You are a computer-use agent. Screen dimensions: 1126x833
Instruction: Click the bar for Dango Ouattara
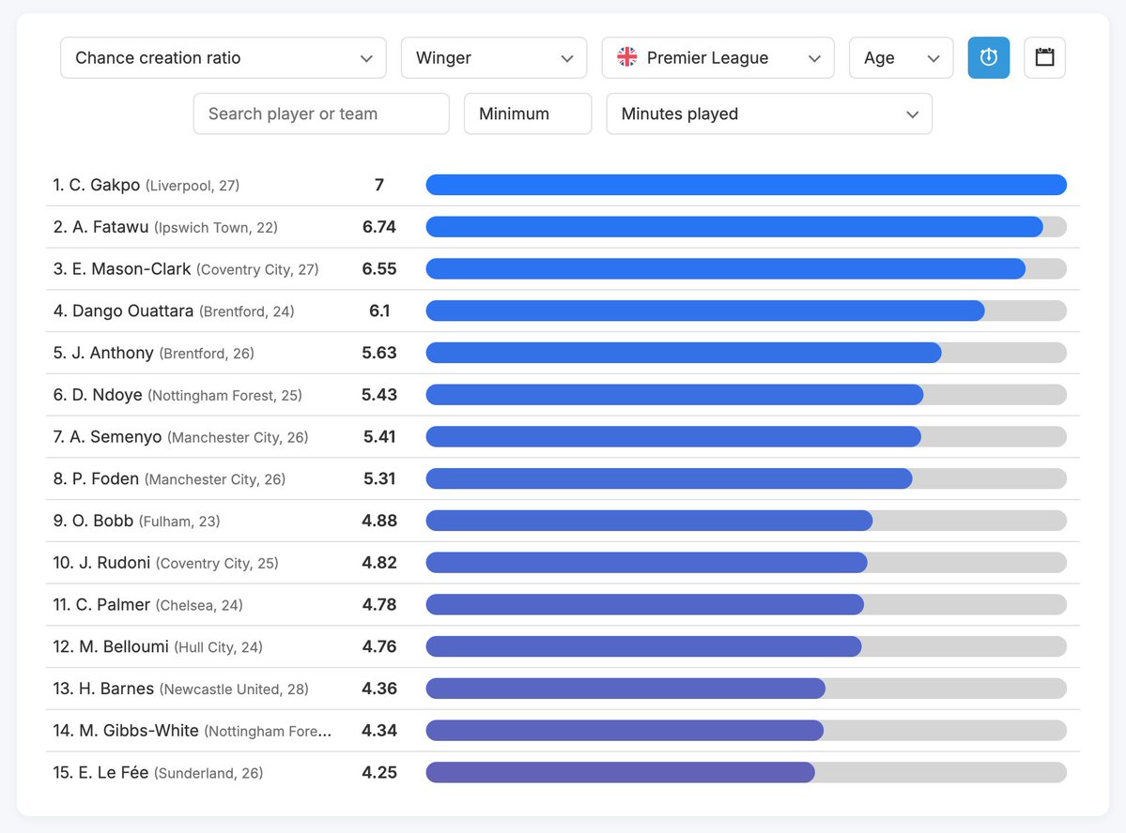(x=746, y=310)
